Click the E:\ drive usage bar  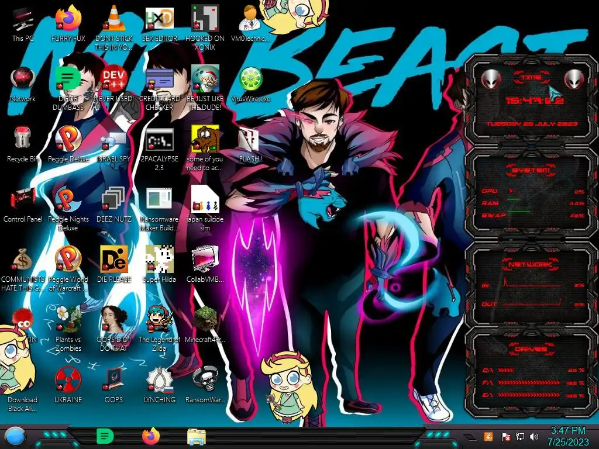(534, 395)
